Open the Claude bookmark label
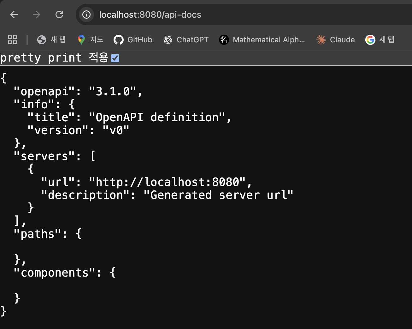This screenshot has width=412, height=329. pos(342,39)
